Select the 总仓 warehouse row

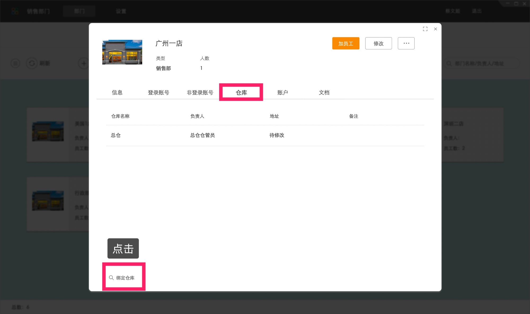tap(116, 135)
